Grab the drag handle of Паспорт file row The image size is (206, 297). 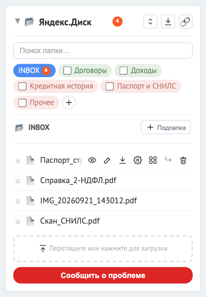point(18,161)
